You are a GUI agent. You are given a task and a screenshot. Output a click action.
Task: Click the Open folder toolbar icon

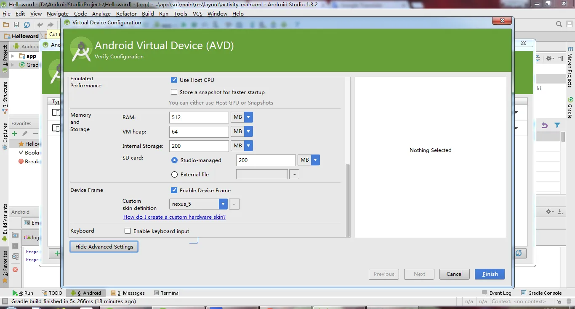[x=6, y=25]
